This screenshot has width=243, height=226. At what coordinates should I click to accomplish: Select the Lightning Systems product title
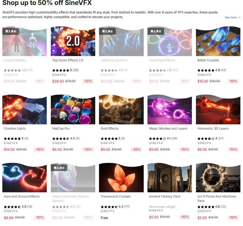click(114, 60)
